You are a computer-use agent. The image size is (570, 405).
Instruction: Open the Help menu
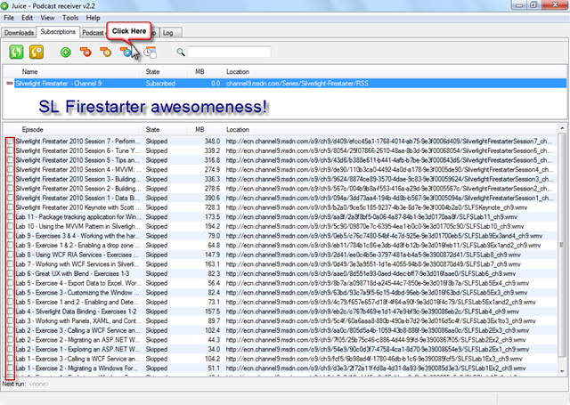tap(93, 18)
